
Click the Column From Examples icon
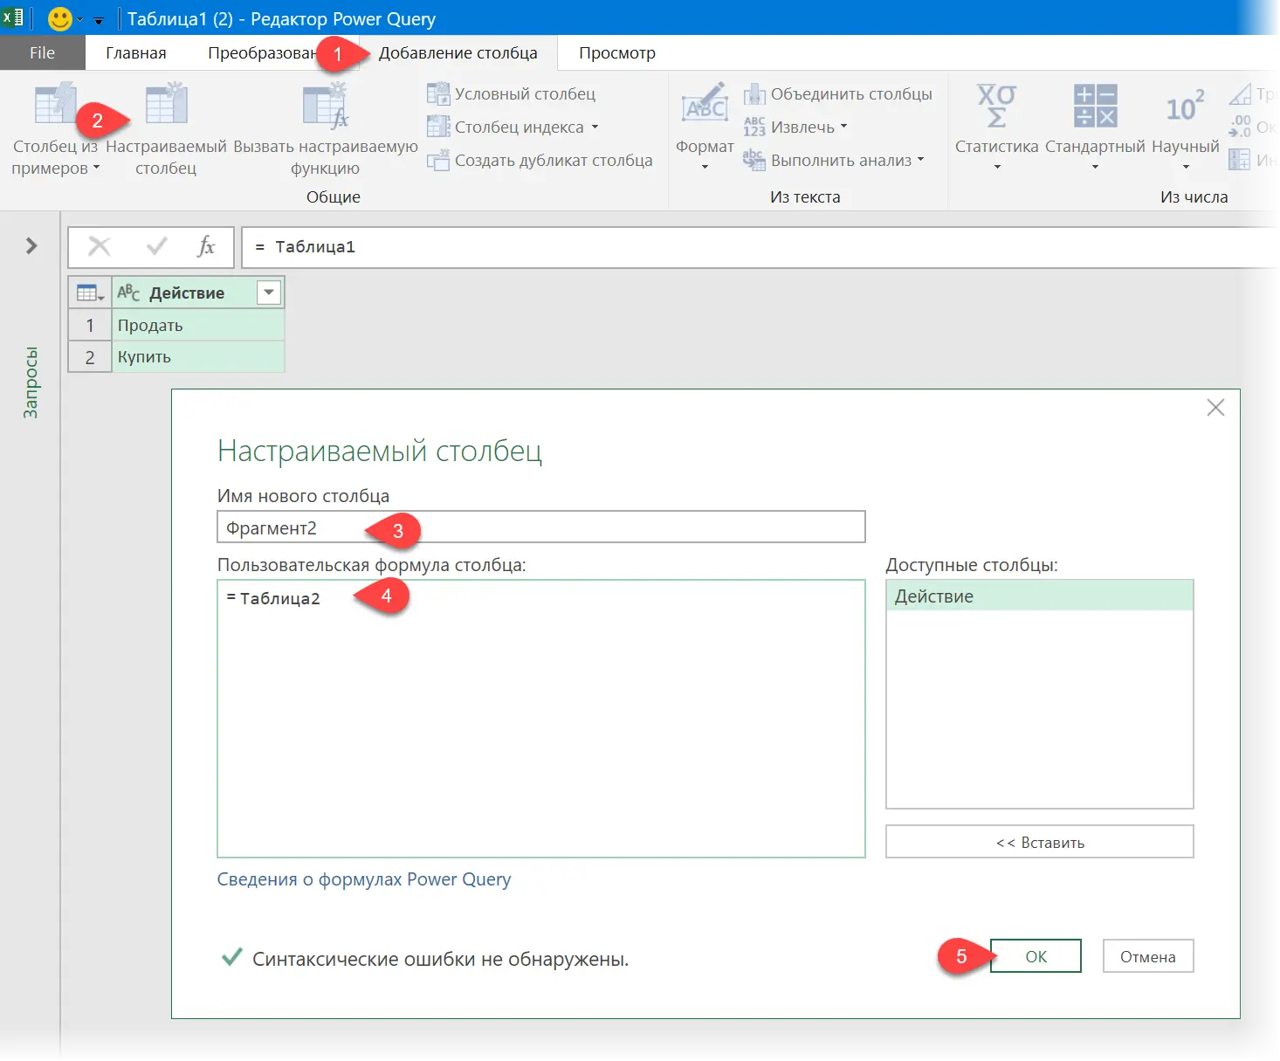55,105
